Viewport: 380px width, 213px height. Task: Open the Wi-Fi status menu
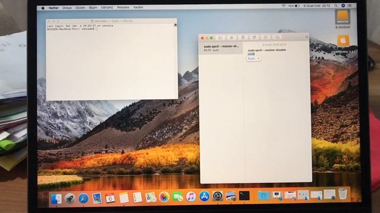(x=284, y=6)
